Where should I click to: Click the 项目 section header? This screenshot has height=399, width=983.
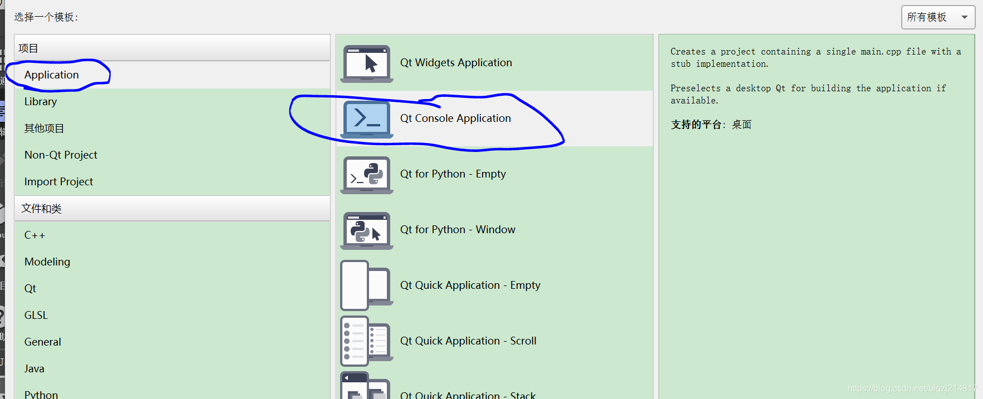tap(172, 48)
